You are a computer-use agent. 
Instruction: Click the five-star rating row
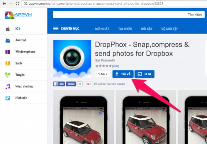tap(103, 66)
